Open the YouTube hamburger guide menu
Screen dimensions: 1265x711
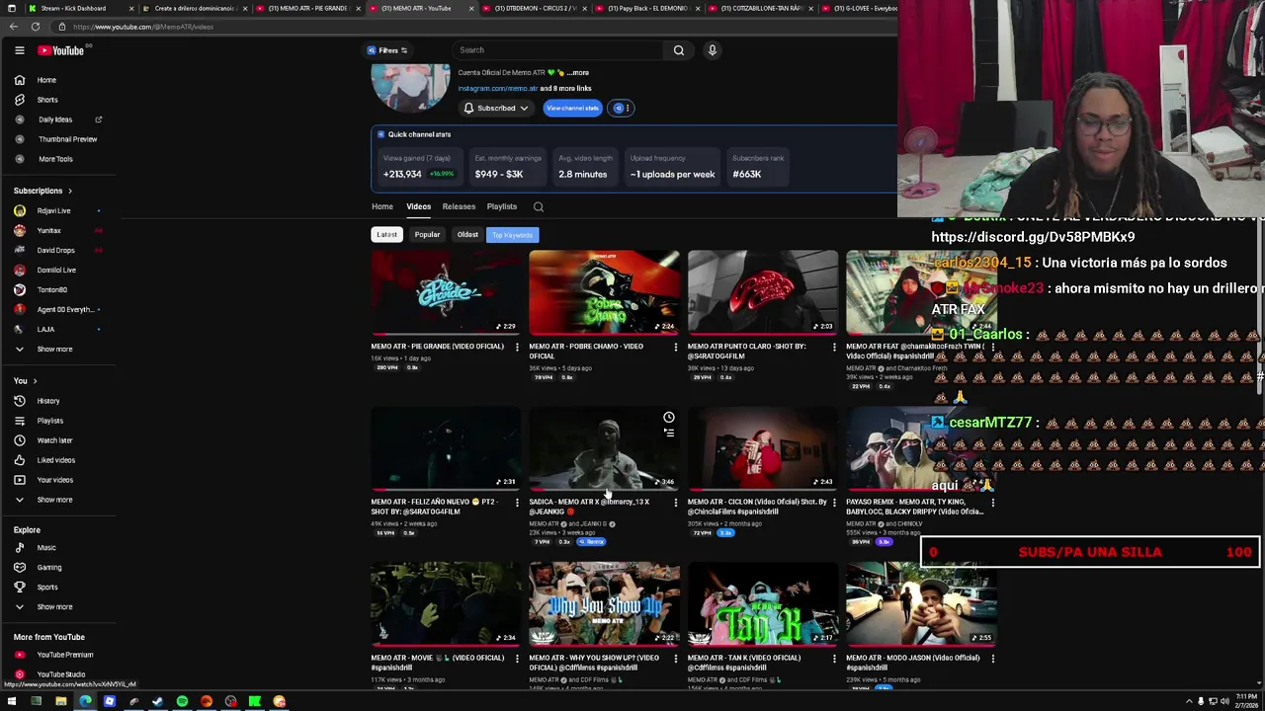point(19,50)
